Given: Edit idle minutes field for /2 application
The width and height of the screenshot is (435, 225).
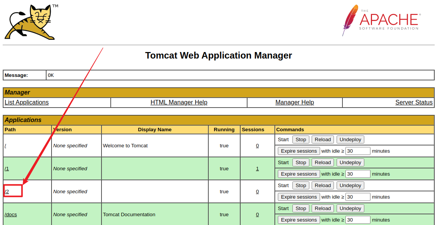Looking at the screenshot, I should (x=358, y=197).
